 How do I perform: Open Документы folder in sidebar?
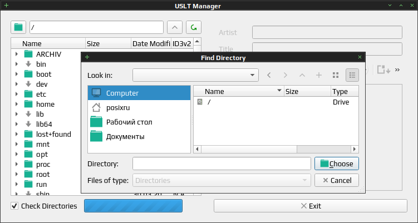click(x=139, y=136)
